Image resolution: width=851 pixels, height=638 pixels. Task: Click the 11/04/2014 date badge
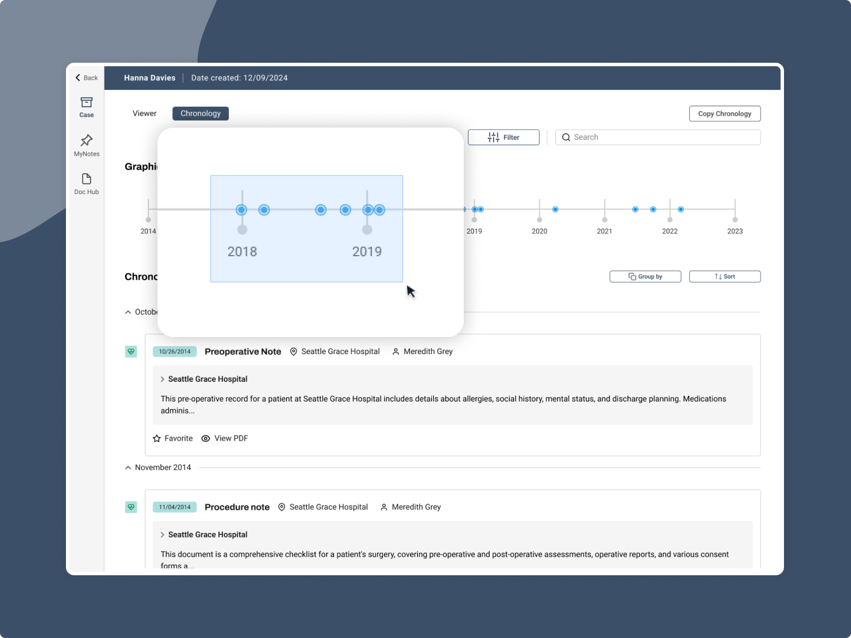174,507
